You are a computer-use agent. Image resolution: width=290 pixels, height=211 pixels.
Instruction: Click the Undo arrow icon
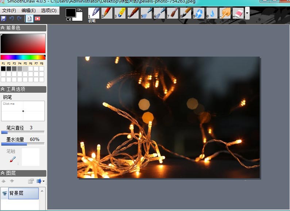point(12,18)
